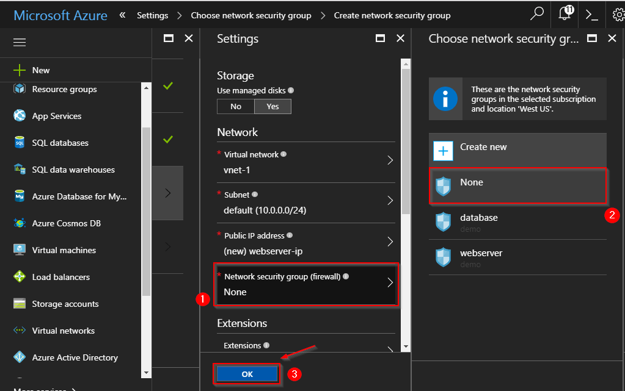The image size is (625, 391).
Task: Click Settings blade scrollbar thumb
Action: click(406, 142)
